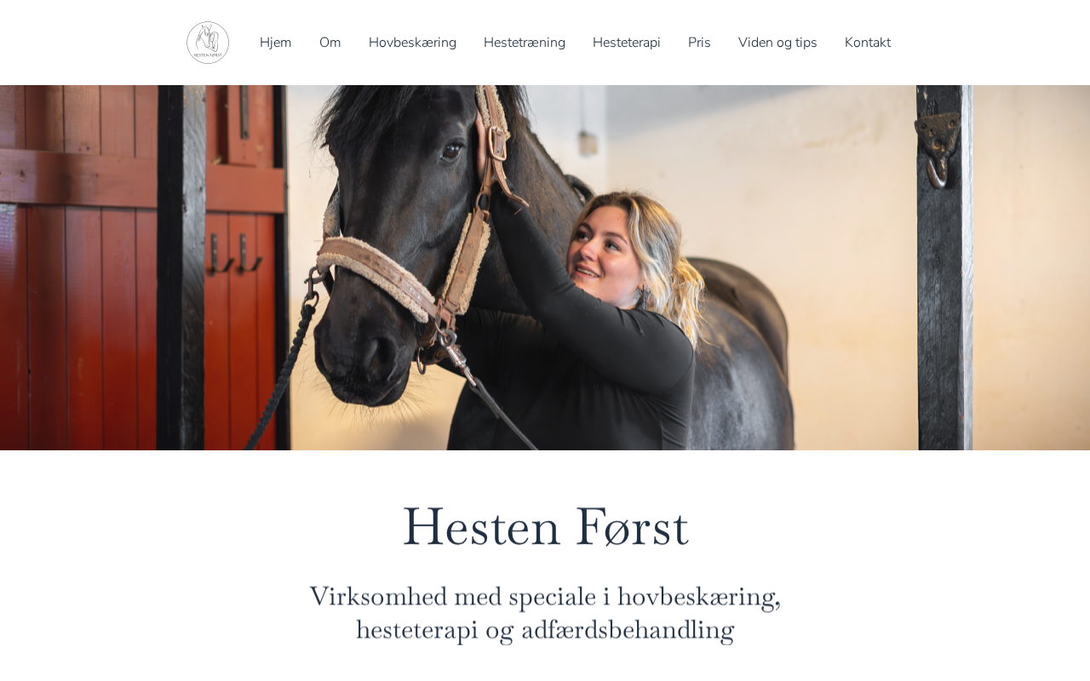View the Pris page
This screenshot has width=1090, height=681.
699,43
